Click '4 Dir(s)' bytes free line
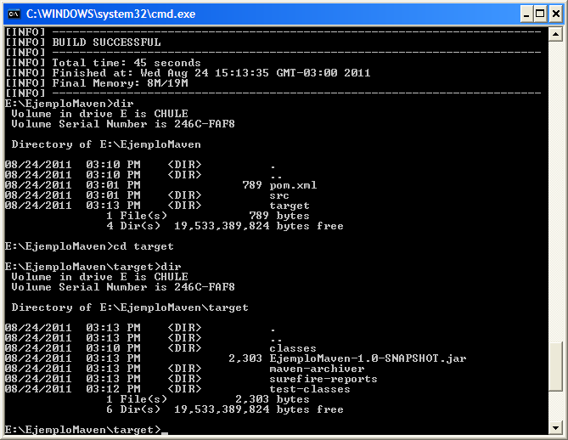This screenshot has height=440, width=568. coord(225,226)
